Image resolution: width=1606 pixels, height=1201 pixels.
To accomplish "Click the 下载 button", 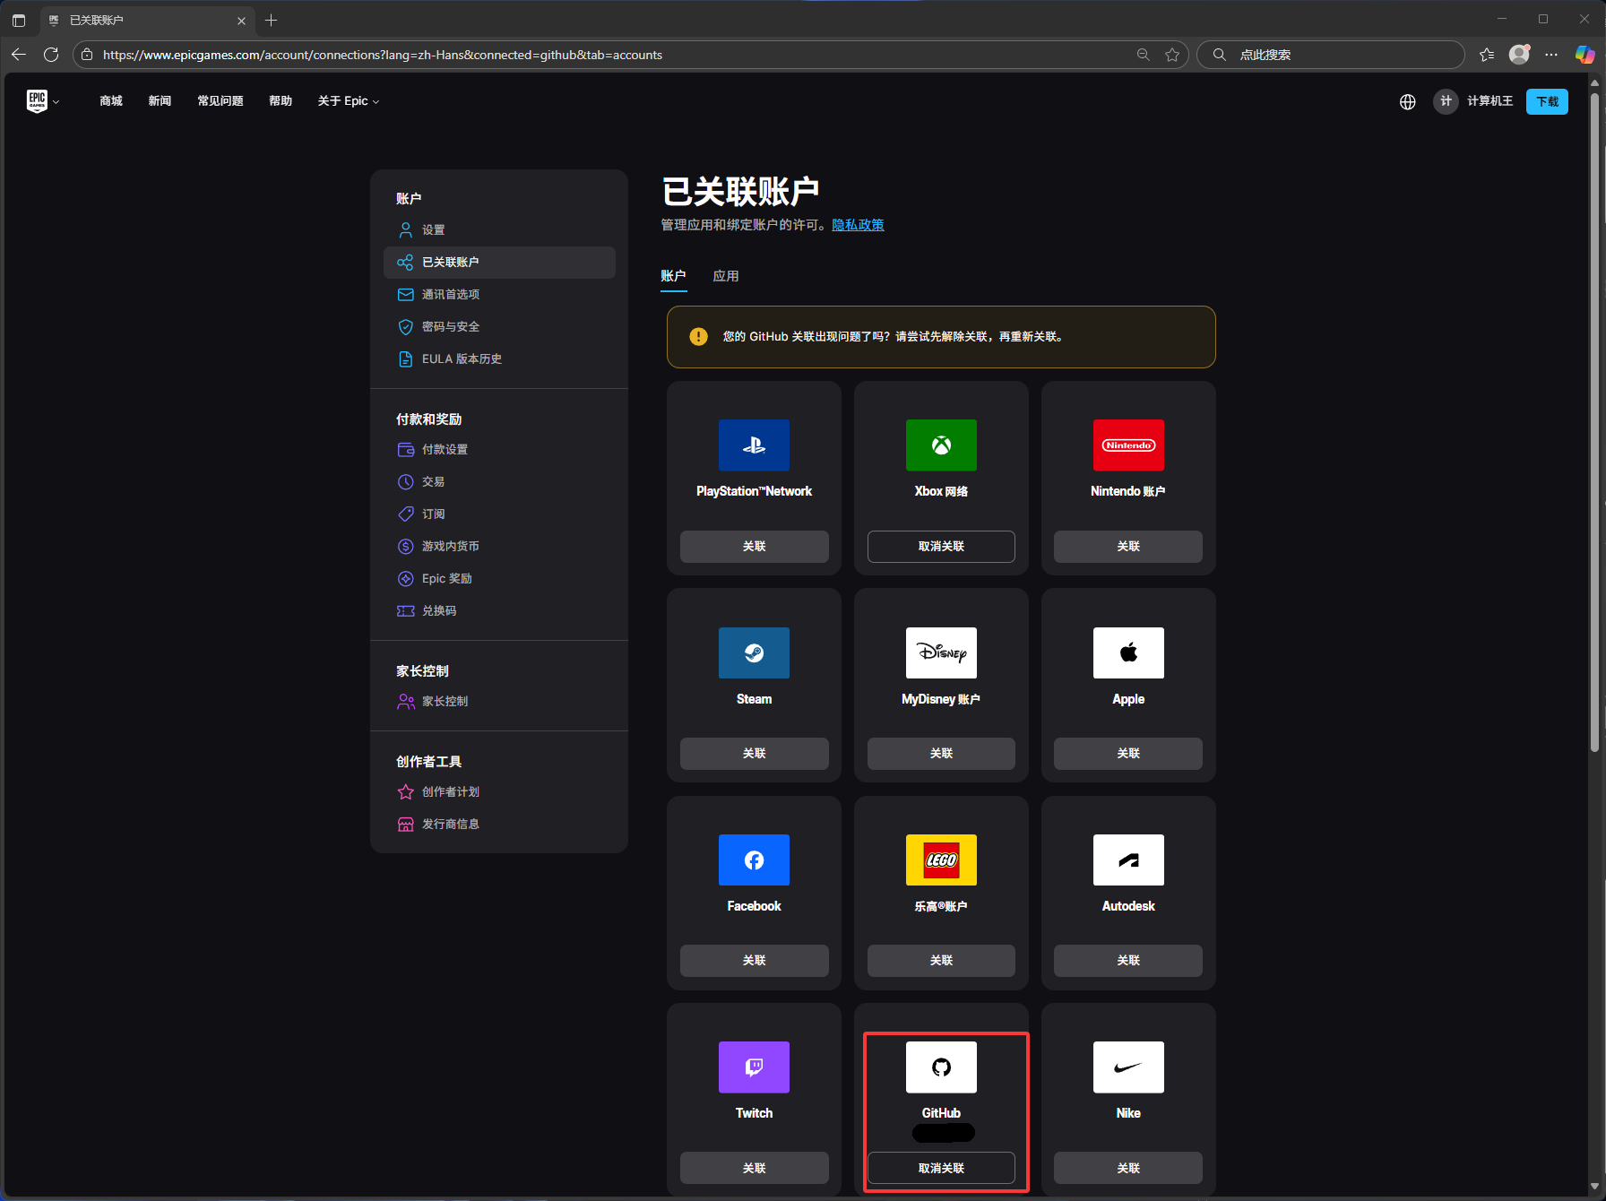I will click(x=1547, y=101).
